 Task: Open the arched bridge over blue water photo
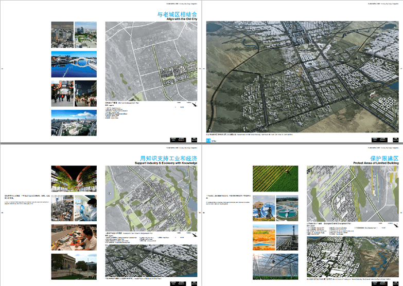[x=74, y=64]
